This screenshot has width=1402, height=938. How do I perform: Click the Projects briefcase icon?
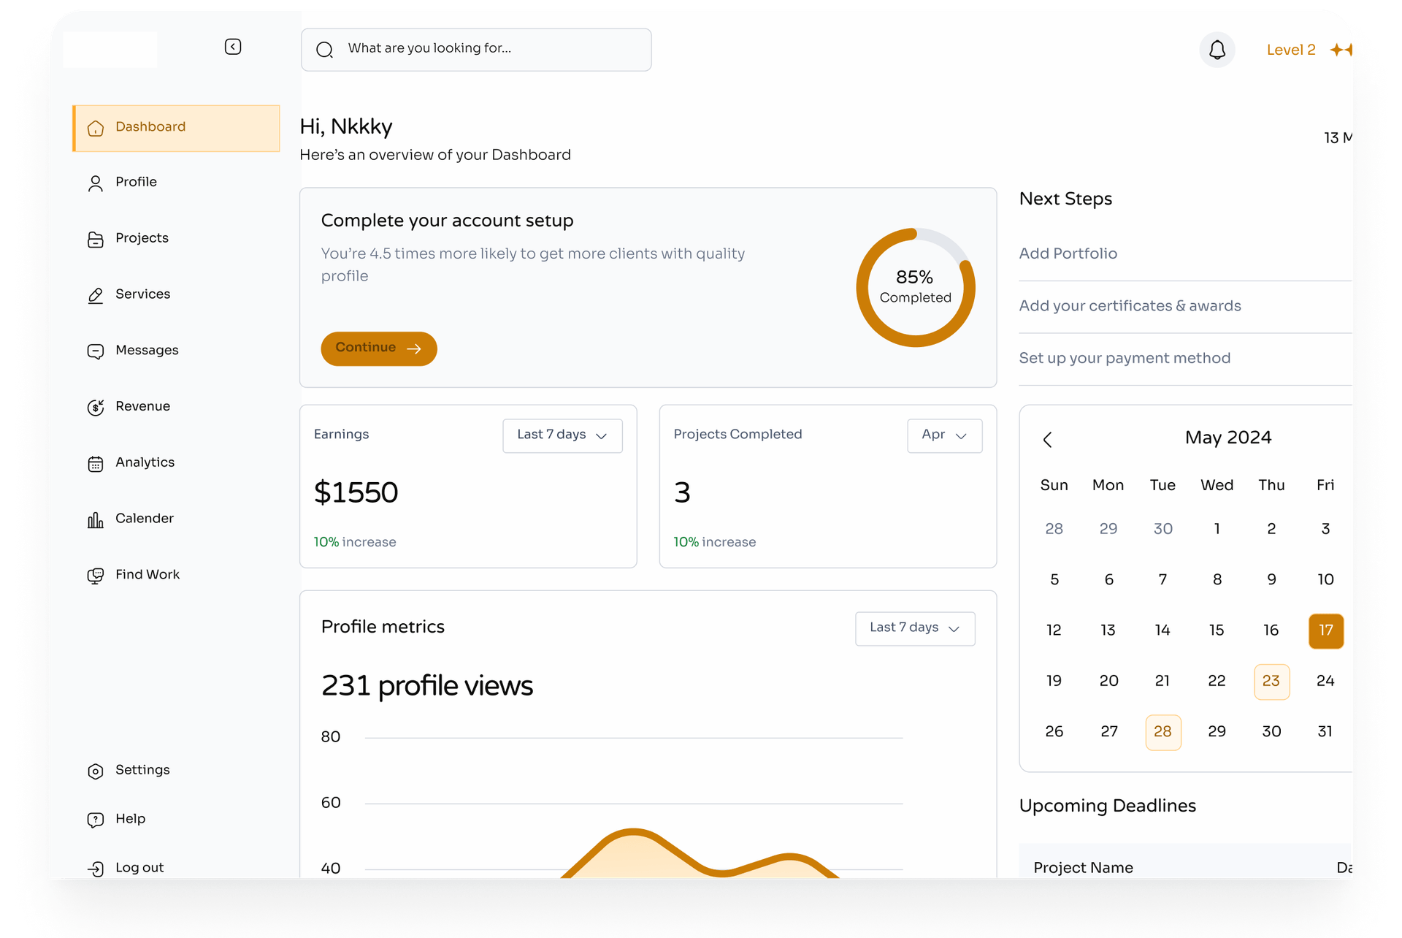pos(95,239)
